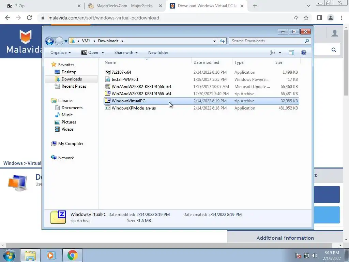Screen dimensions: 349x262
Task: Toggle the preview pane icon
Action: point(291,53)
